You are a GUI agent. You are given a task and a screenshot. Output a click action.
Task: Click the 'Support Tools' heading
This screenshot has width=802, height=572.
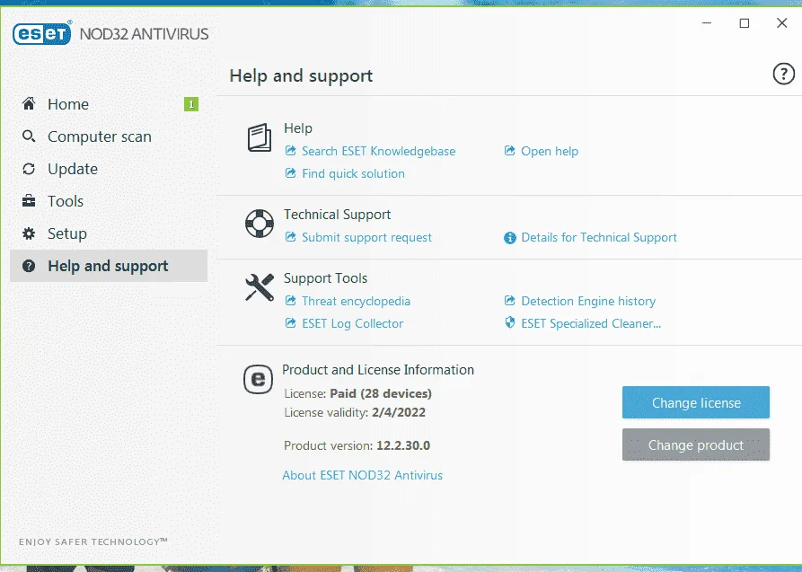[x=325, y=278]
